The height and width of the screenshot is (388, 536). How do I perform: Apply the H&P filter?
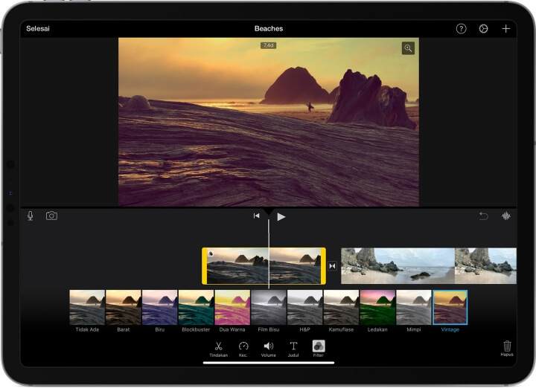[305, 308]
